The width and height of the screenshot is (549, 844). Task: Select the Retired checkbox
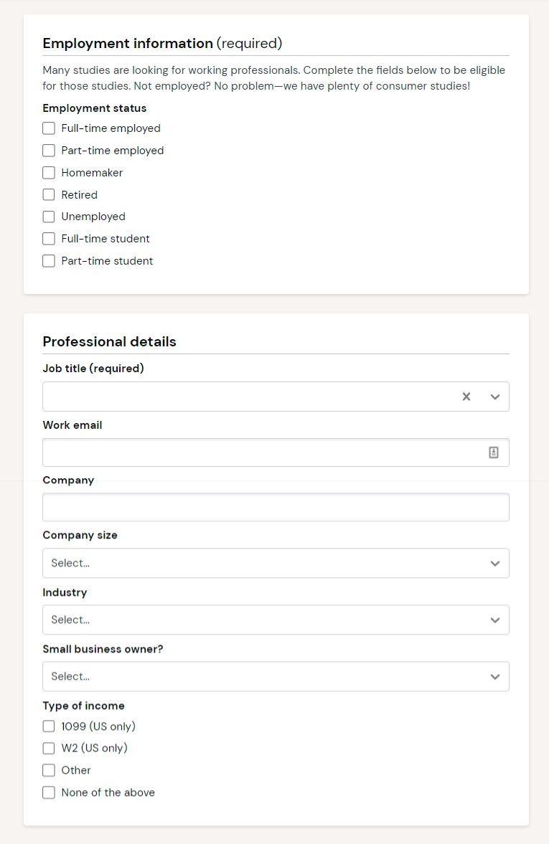tap(49, 194)
